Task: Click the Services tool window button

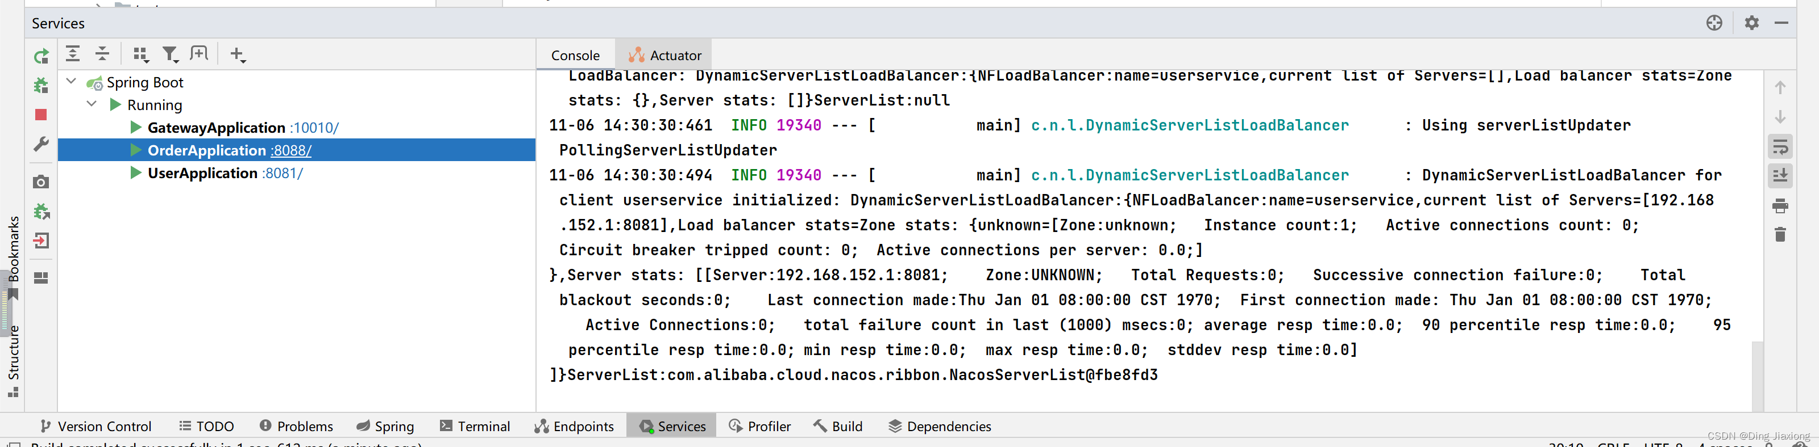Action: coord(671,426)
